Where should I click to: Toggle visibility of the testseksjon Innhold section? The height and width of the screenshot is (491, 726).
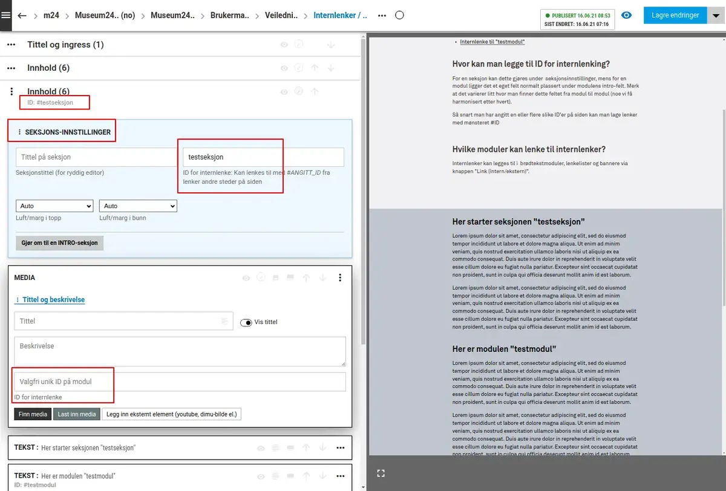[x=284, y=92]
